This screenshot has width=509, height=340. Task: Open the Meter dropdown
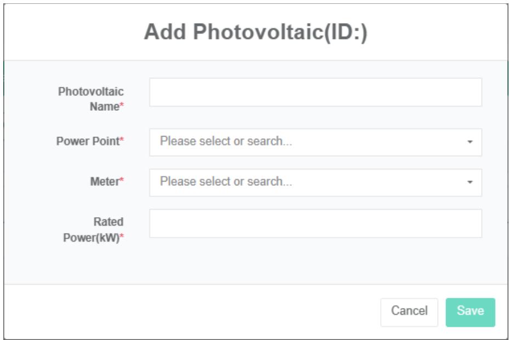point(315,183)
